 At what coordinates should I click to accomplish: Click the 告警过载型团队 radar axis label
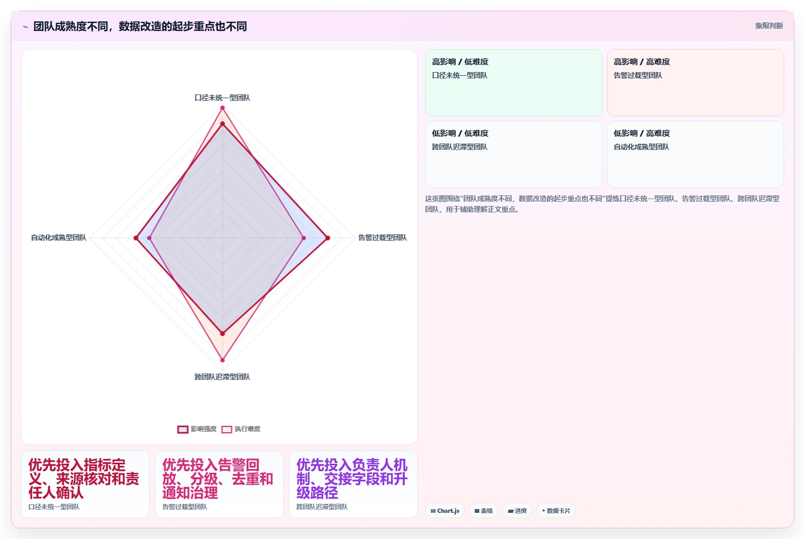point(382,237)
